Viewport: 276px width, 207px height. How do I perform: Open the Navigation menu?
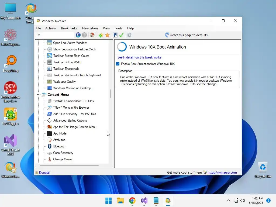(x=90, y=28)
